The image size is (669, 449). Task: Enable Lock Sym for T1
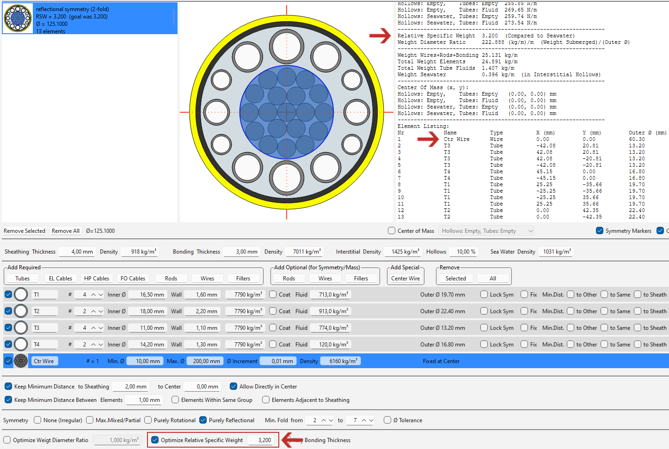[x=484, y=294]
